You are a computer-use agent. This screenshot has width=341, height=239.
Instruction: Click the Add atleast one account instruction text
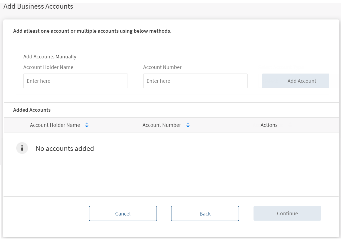(92, 31)
